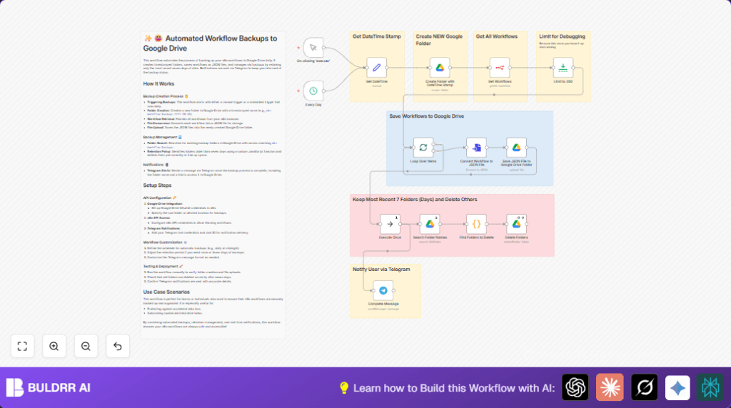Select the Limit to 200 node
731x408 pixels.
(x=563, y=68)
